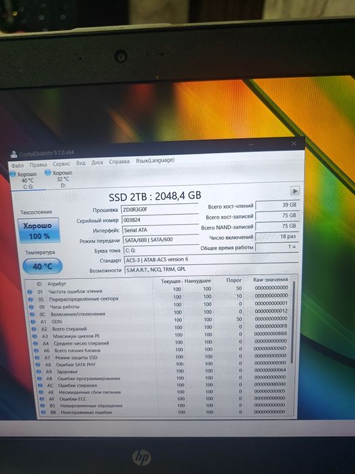Click status dot of attribute A4 Среднее число стираний
This screenshot has height=474, width=355.
click(x=36, y=343)
